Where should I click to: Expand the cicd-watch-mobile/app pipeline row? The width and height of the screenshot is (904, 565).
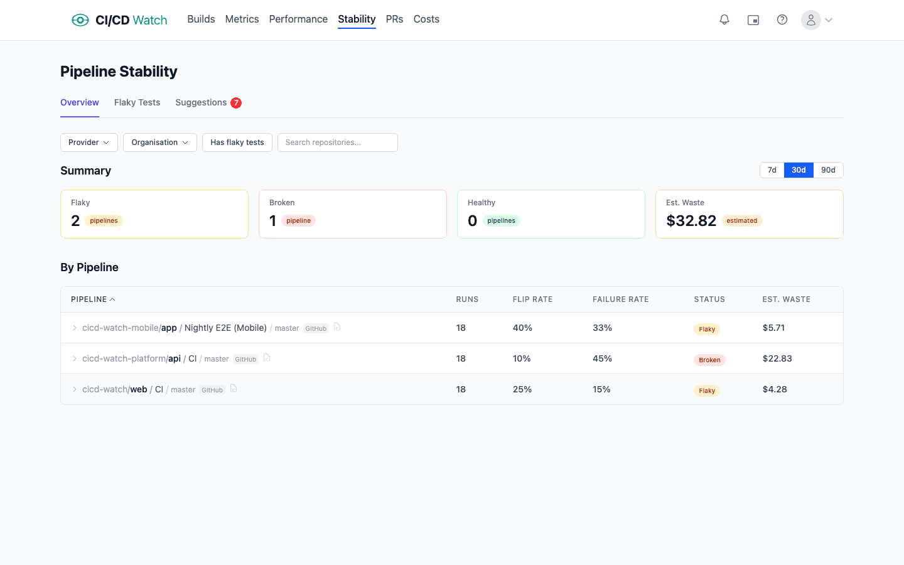tap(74, 328)
